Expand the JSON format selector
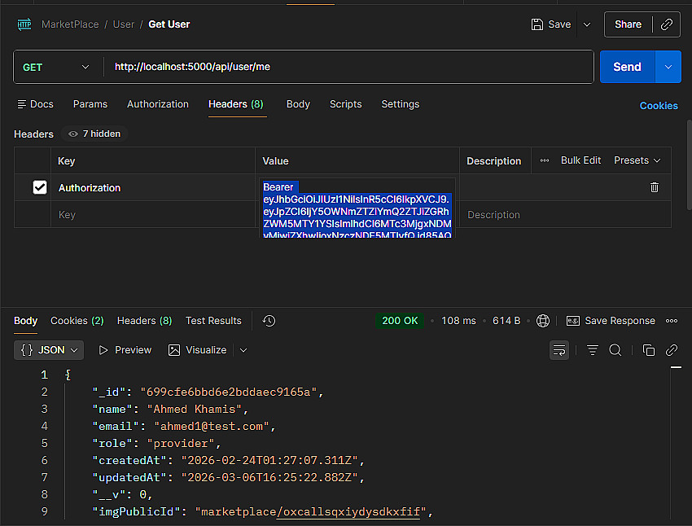This screenshot has width=692, height=526. point(50,350)
